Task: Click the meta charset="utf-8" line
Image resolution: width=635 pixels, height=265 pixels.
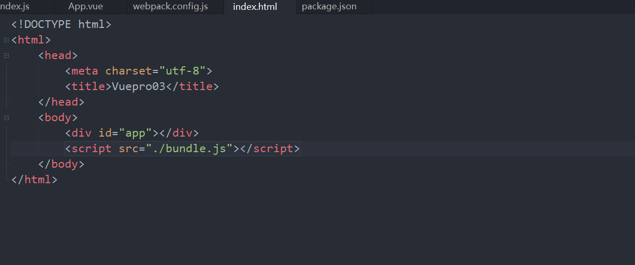Action: coord(139,71)
